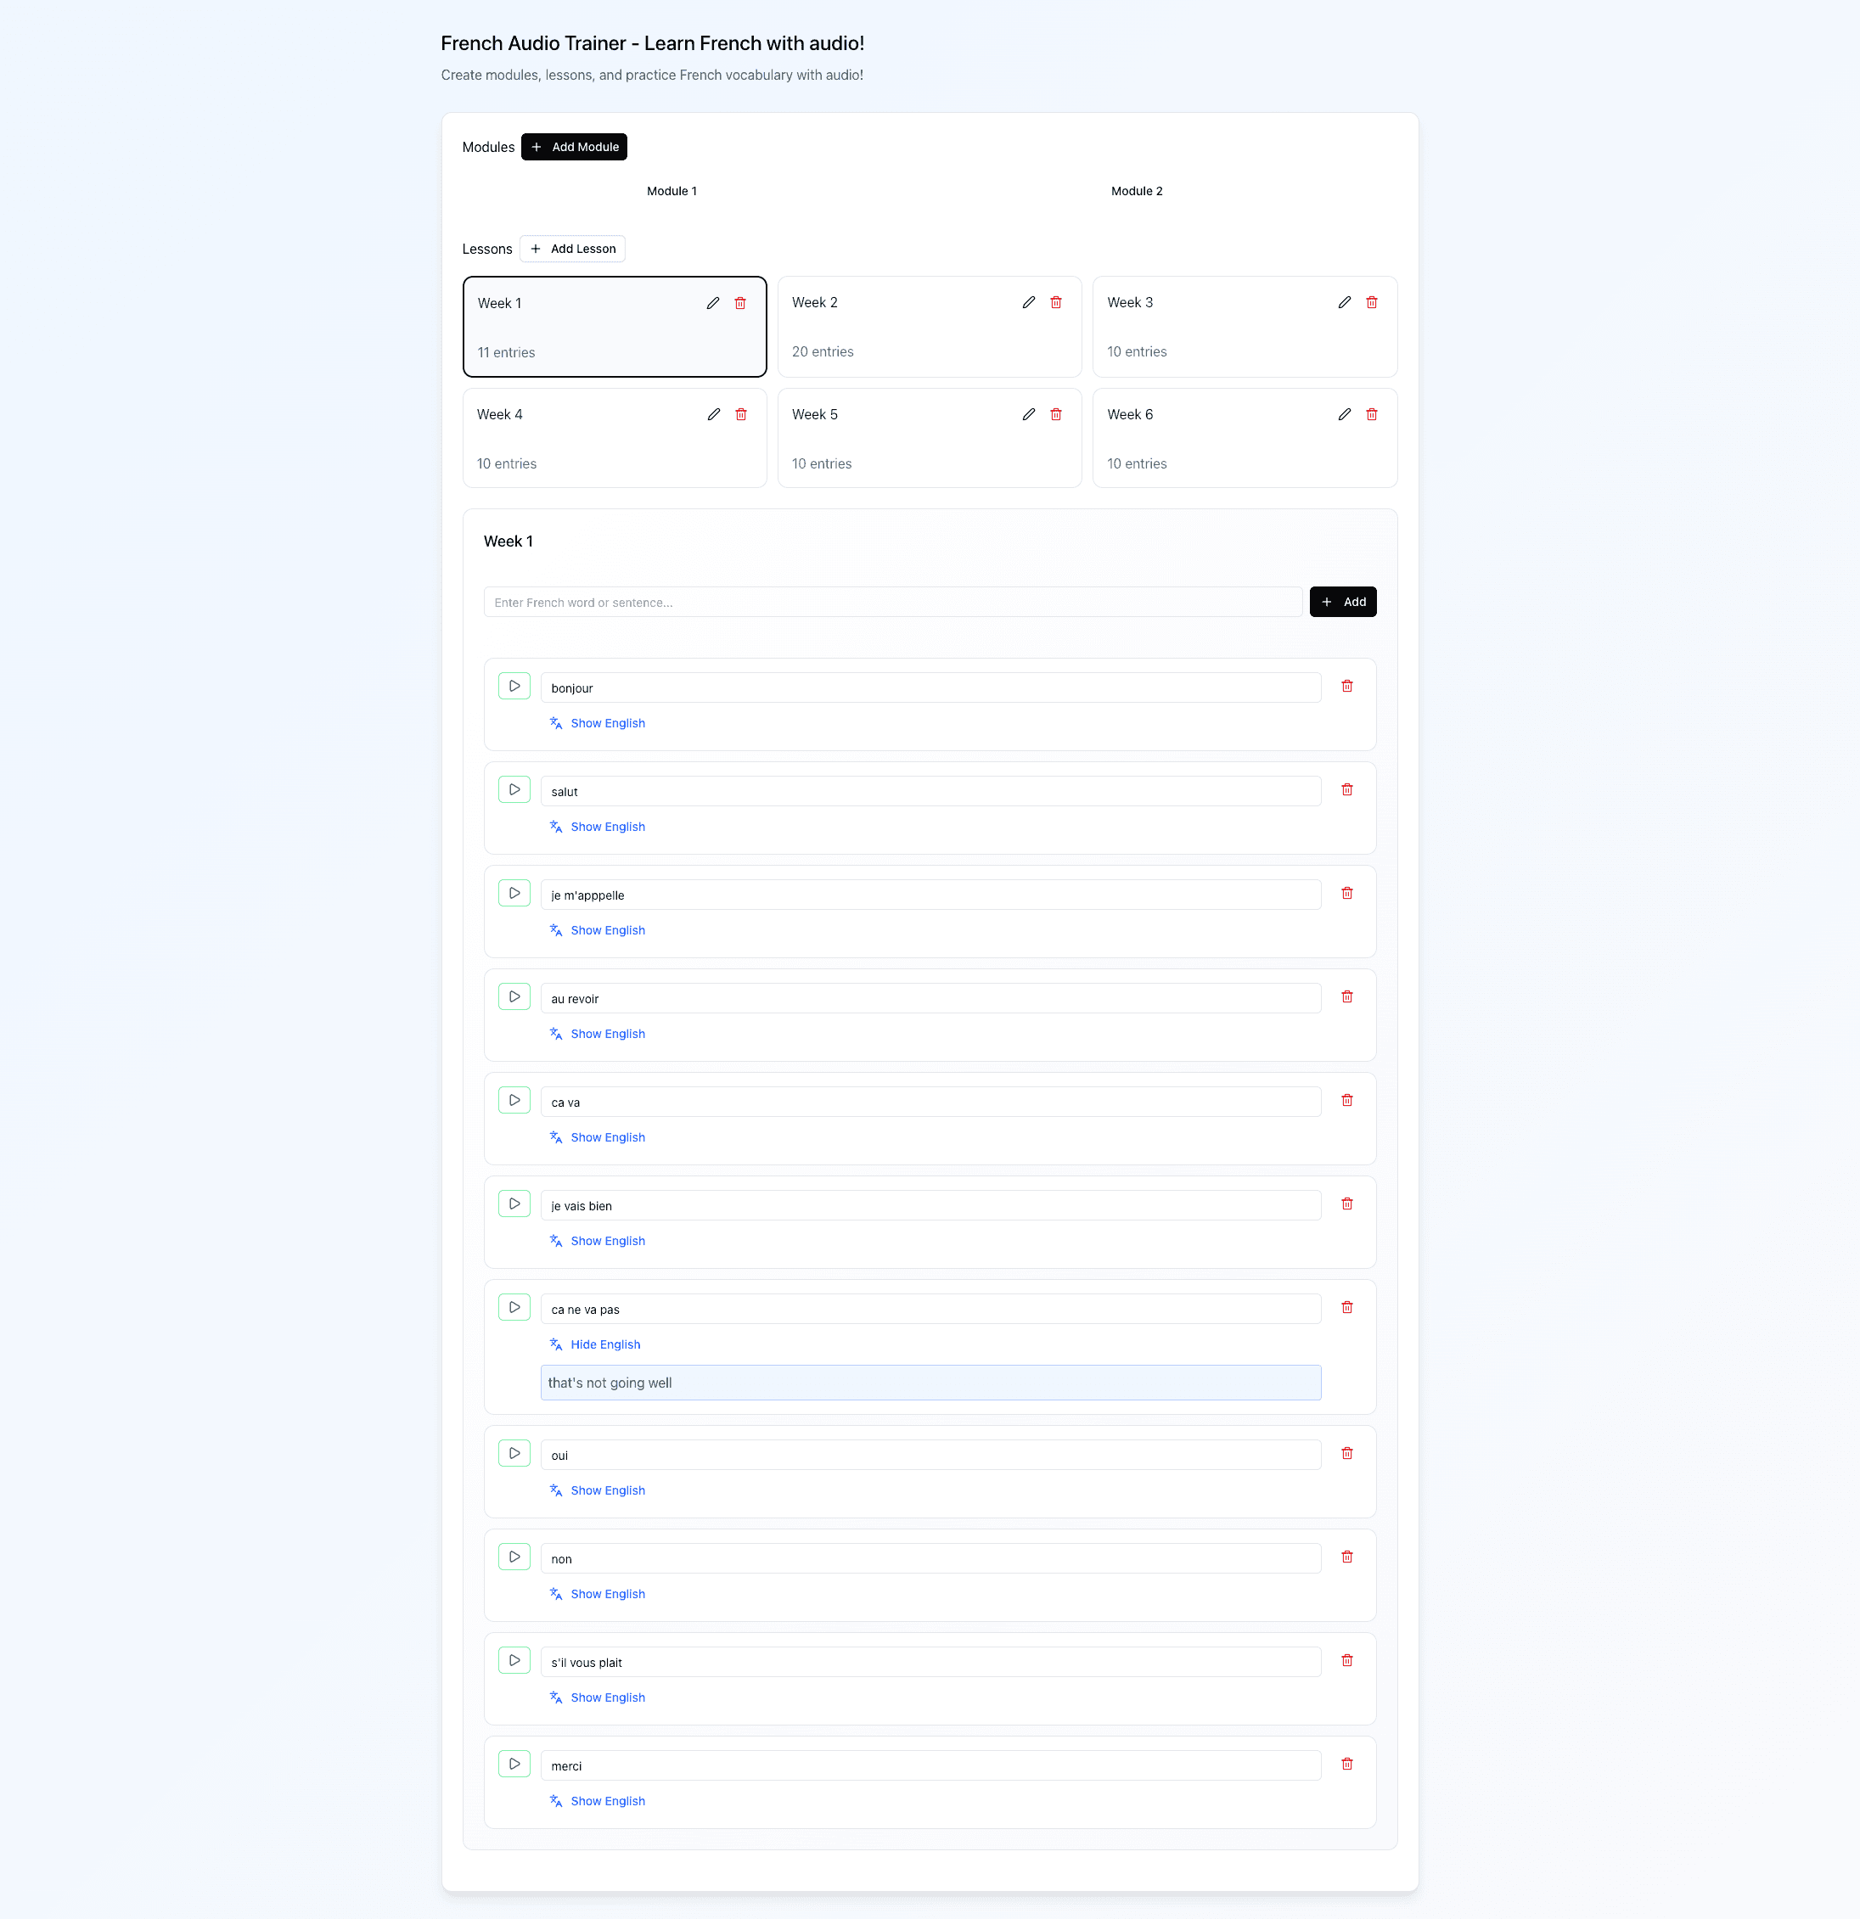The height and width of the screenshot is (1919, 1860).
Task: Focus the 'Enter French word or sentence' field
Action: pyautogui.click(x=891, y=602)
